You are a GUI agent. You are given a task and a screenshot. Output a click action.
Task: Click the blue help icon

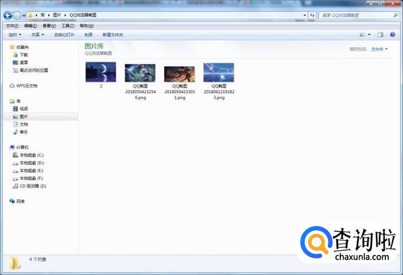point(392,35)
